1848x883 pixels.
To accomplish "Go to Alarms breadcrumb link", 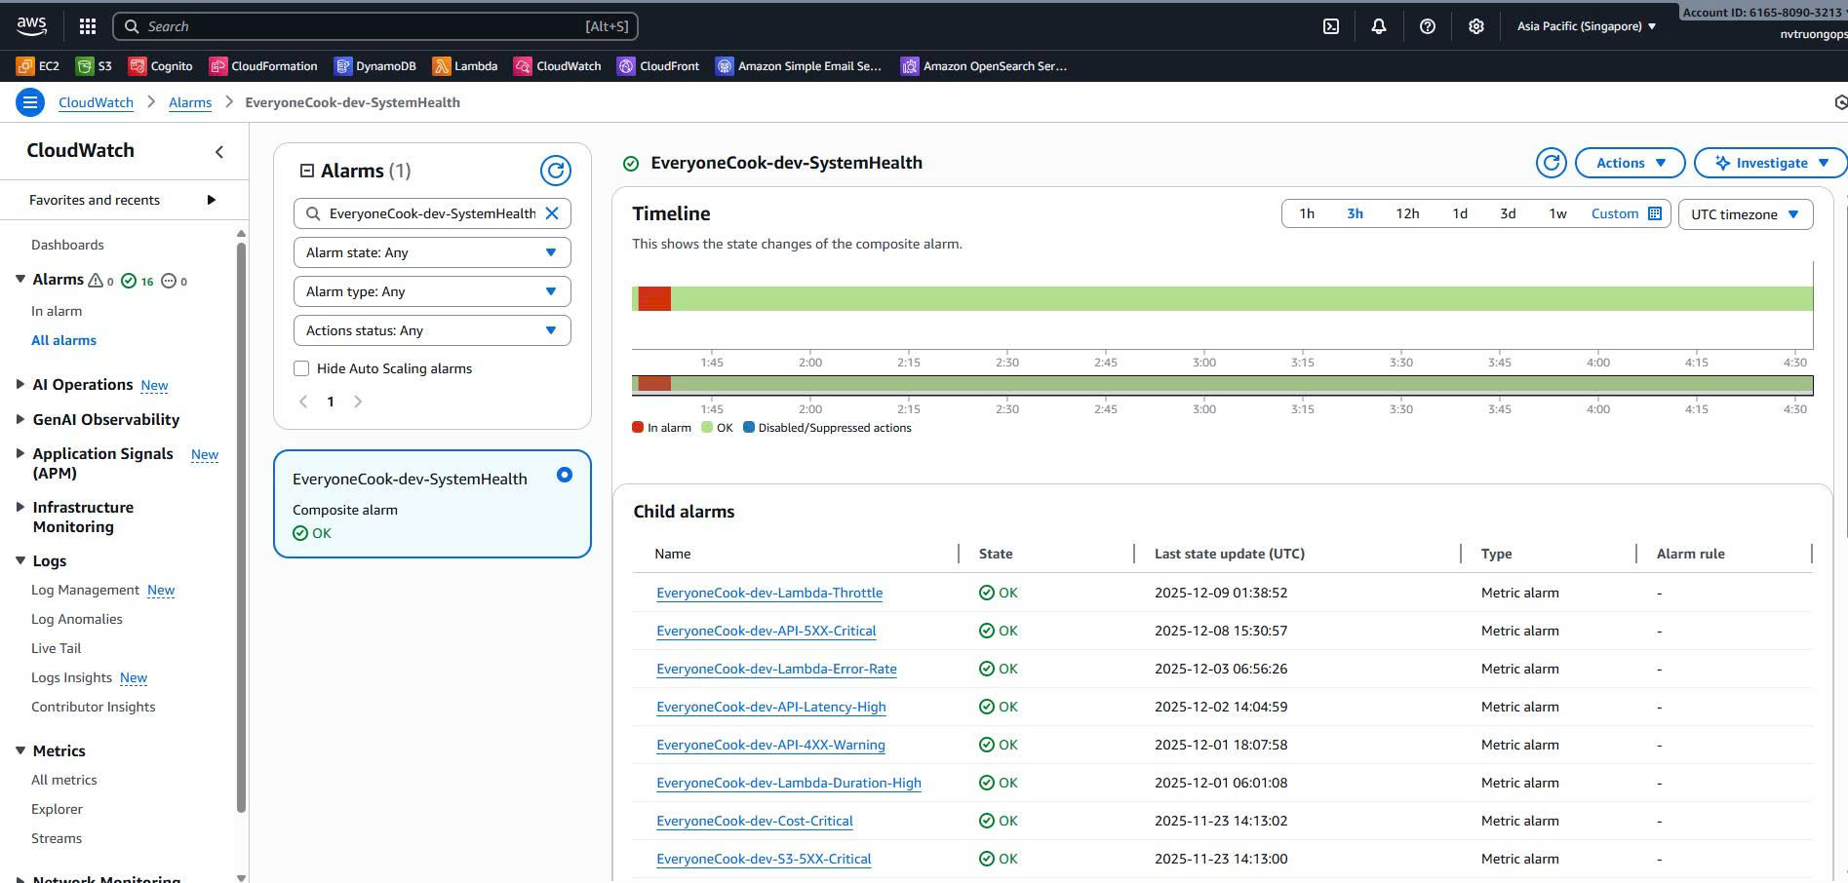I will pos(190,102).
